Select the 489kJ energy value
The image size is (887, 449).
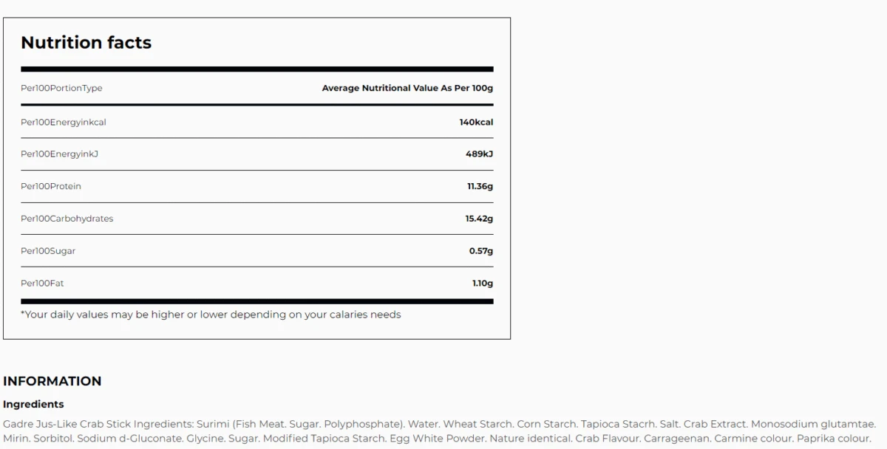coord(479,154)
